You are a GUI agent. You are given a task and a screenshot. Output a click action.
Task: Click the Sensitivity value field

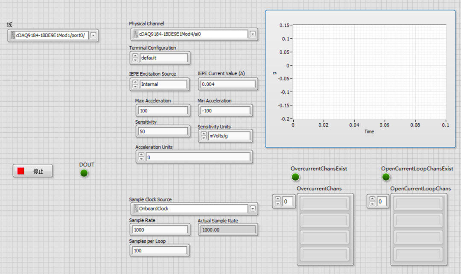163,131
